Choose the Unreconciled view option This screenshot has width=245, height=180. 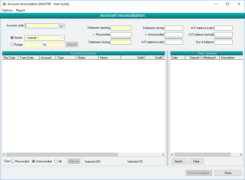(x=33, y=161)
